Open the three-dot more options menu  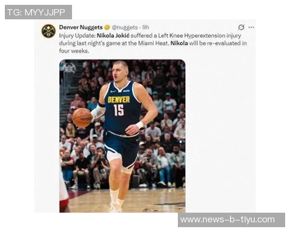click(x=251, y=27)
